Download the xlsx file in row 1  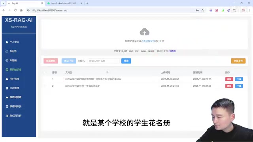(x=239, y=79)
